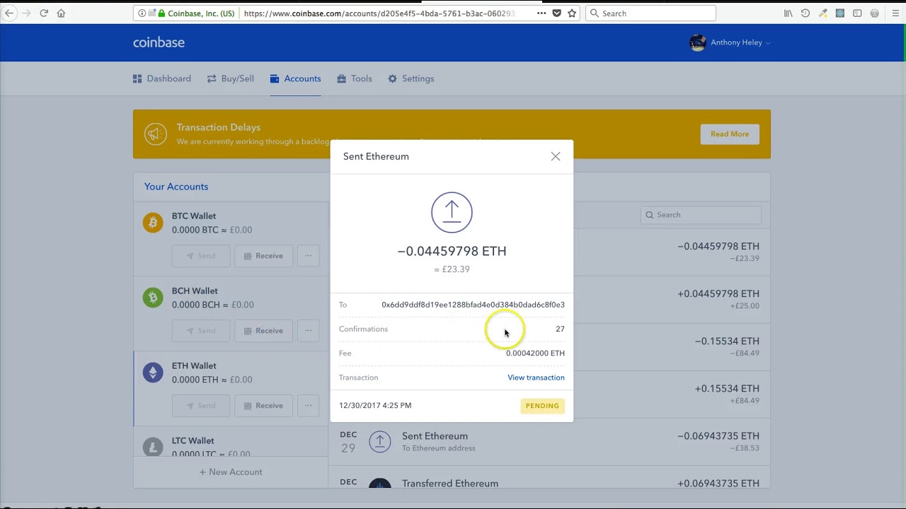
Task: Click the −0.04459798 ETH amount in the dialog
Action: point(452,251)
